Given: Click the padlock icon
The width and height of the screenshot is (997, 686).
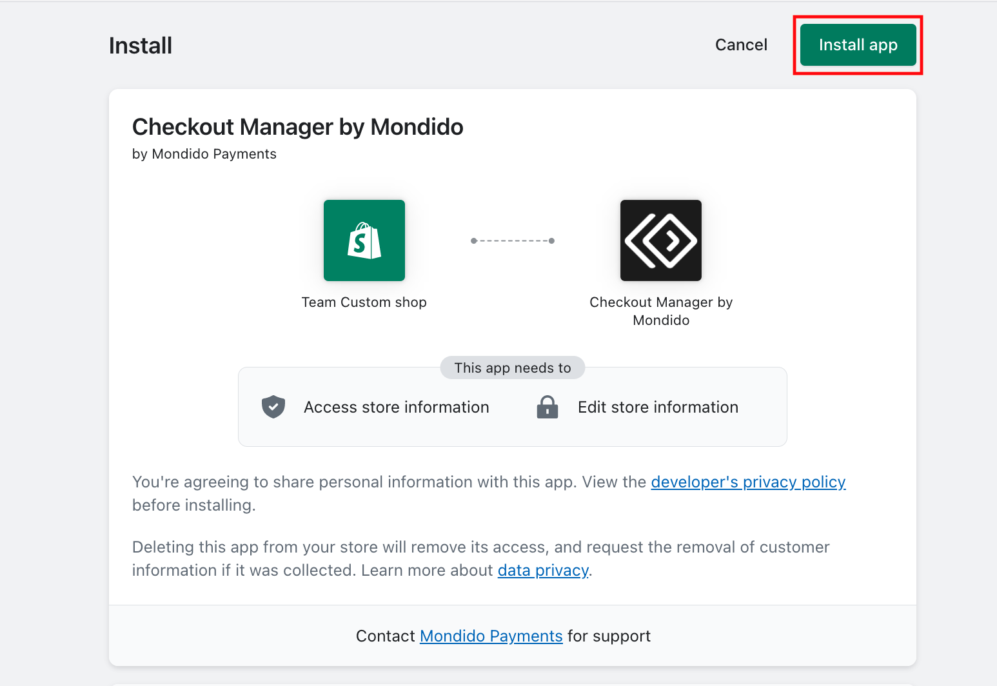Looking at the screenshot, I should coord(548,407).
